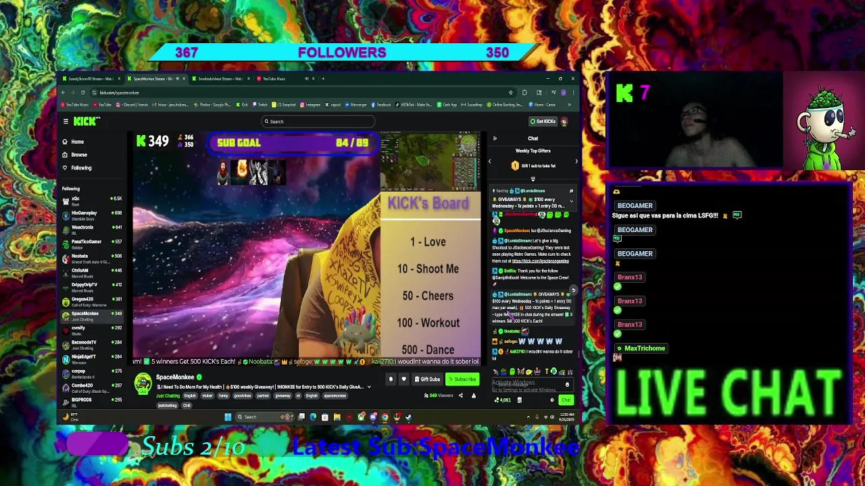Click the browser reload button

(82, 92)
